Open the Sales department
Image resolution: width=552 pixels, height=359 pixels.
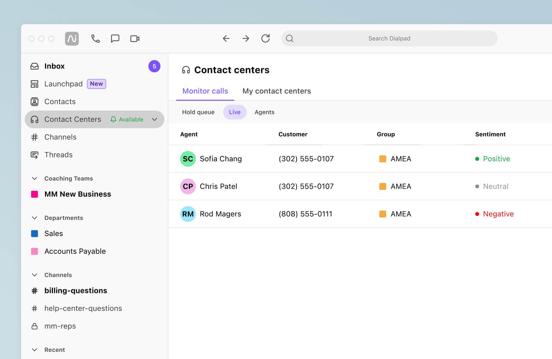pyautogui.click(x=54, y=234)
